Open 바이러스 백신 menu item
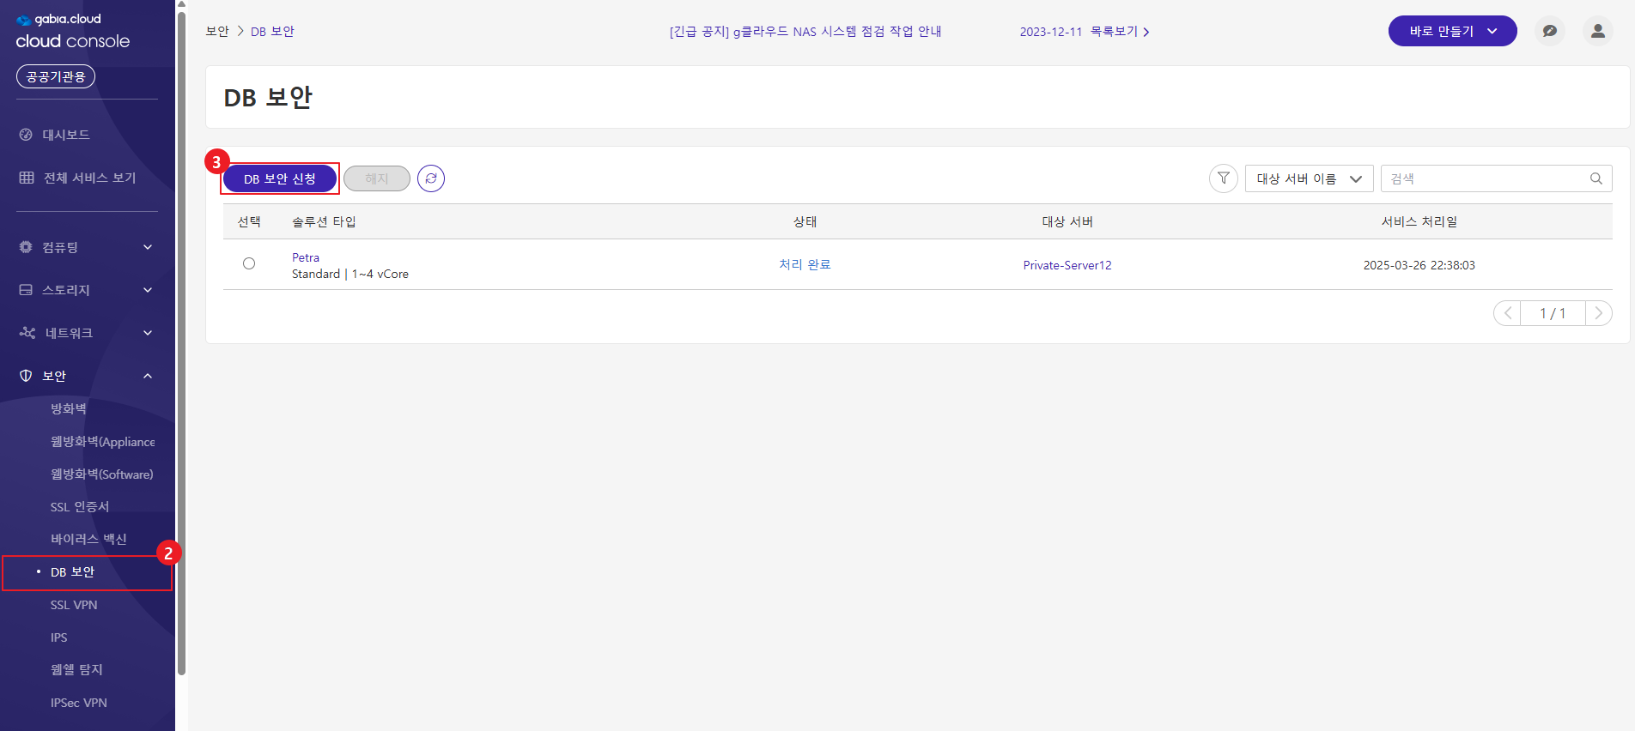The image size is (1635, 731). [88, 539]
